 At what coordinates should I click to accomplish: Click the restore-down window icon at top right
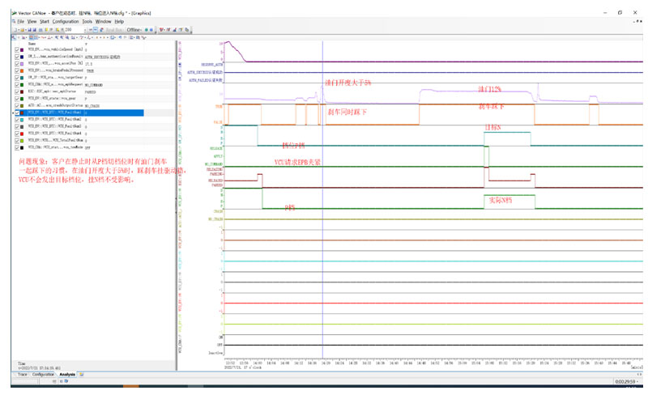coord(620,14)
